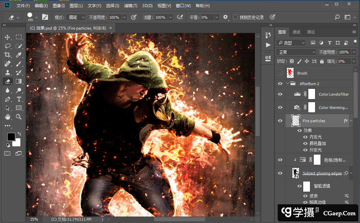The image size is (360, 223).
Task: Switch to the Channels tab
Action: coord(296,32)
